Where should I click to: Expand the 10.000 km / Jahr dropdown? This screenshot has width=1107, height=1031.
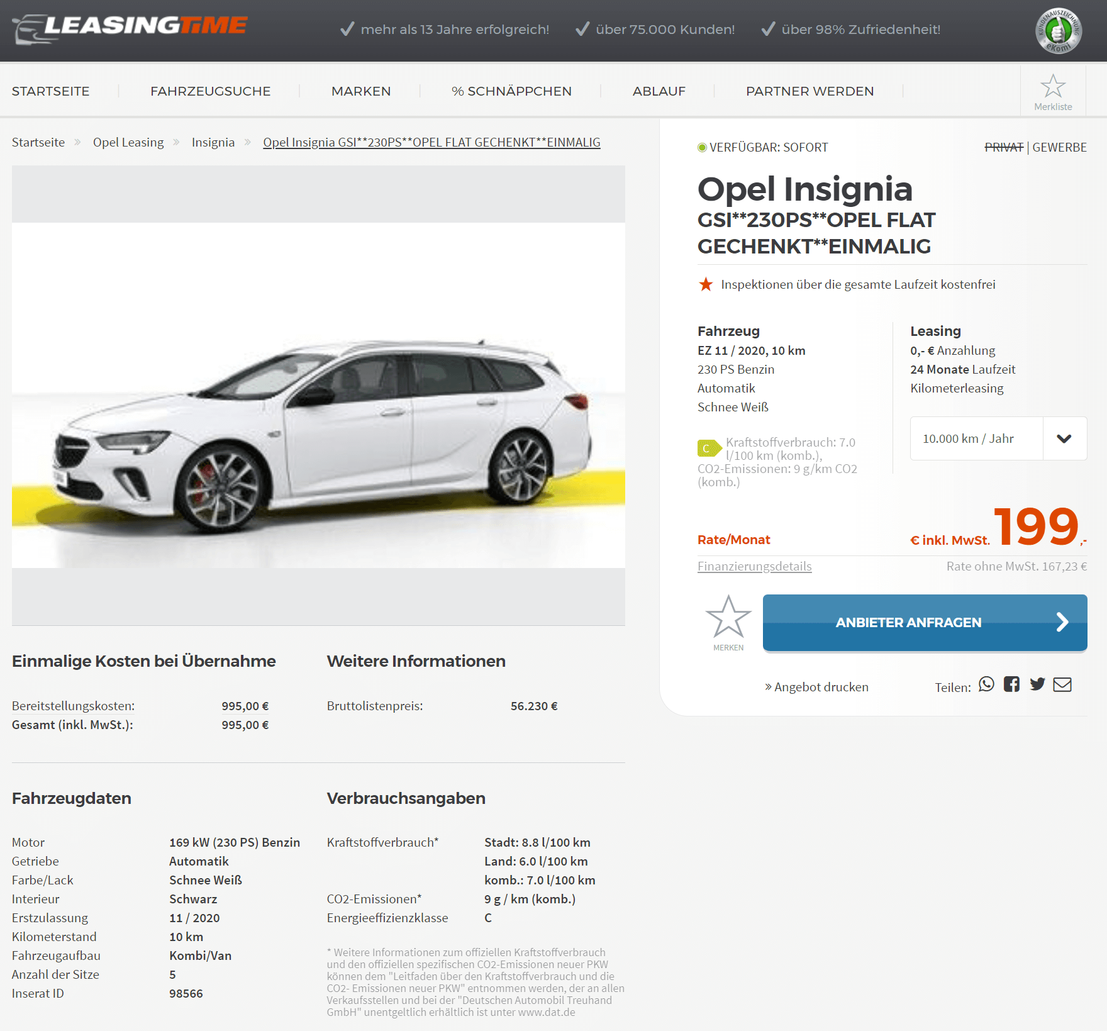pyautogui.click(x=998, y=438)
